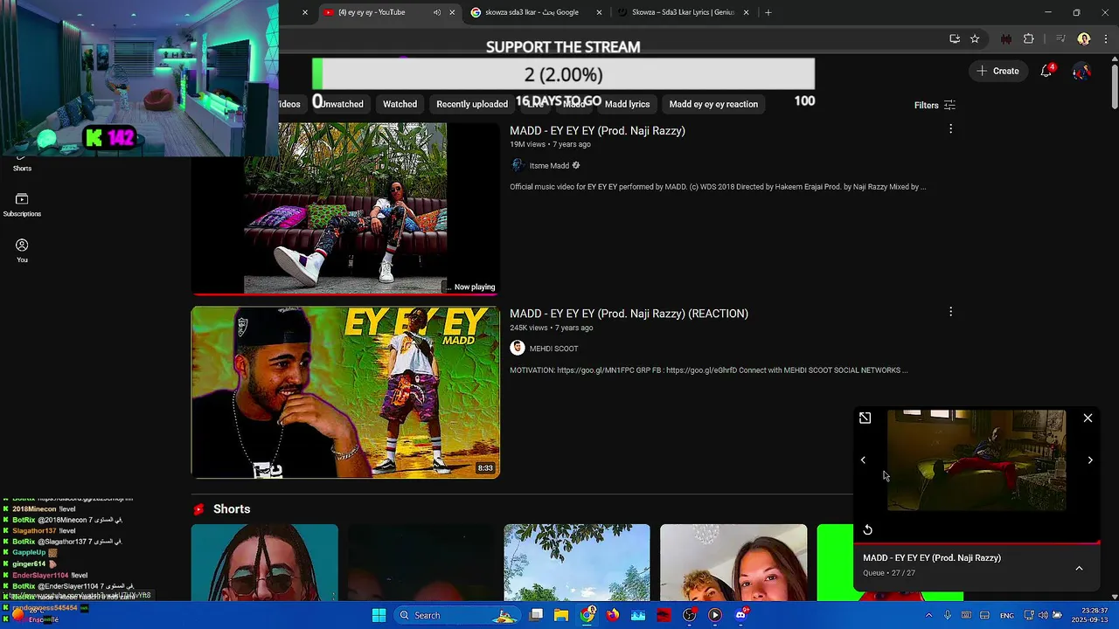Show hidden system tray icons
The width and height of the screenshot is (1119, 629).
pos(928,615)
